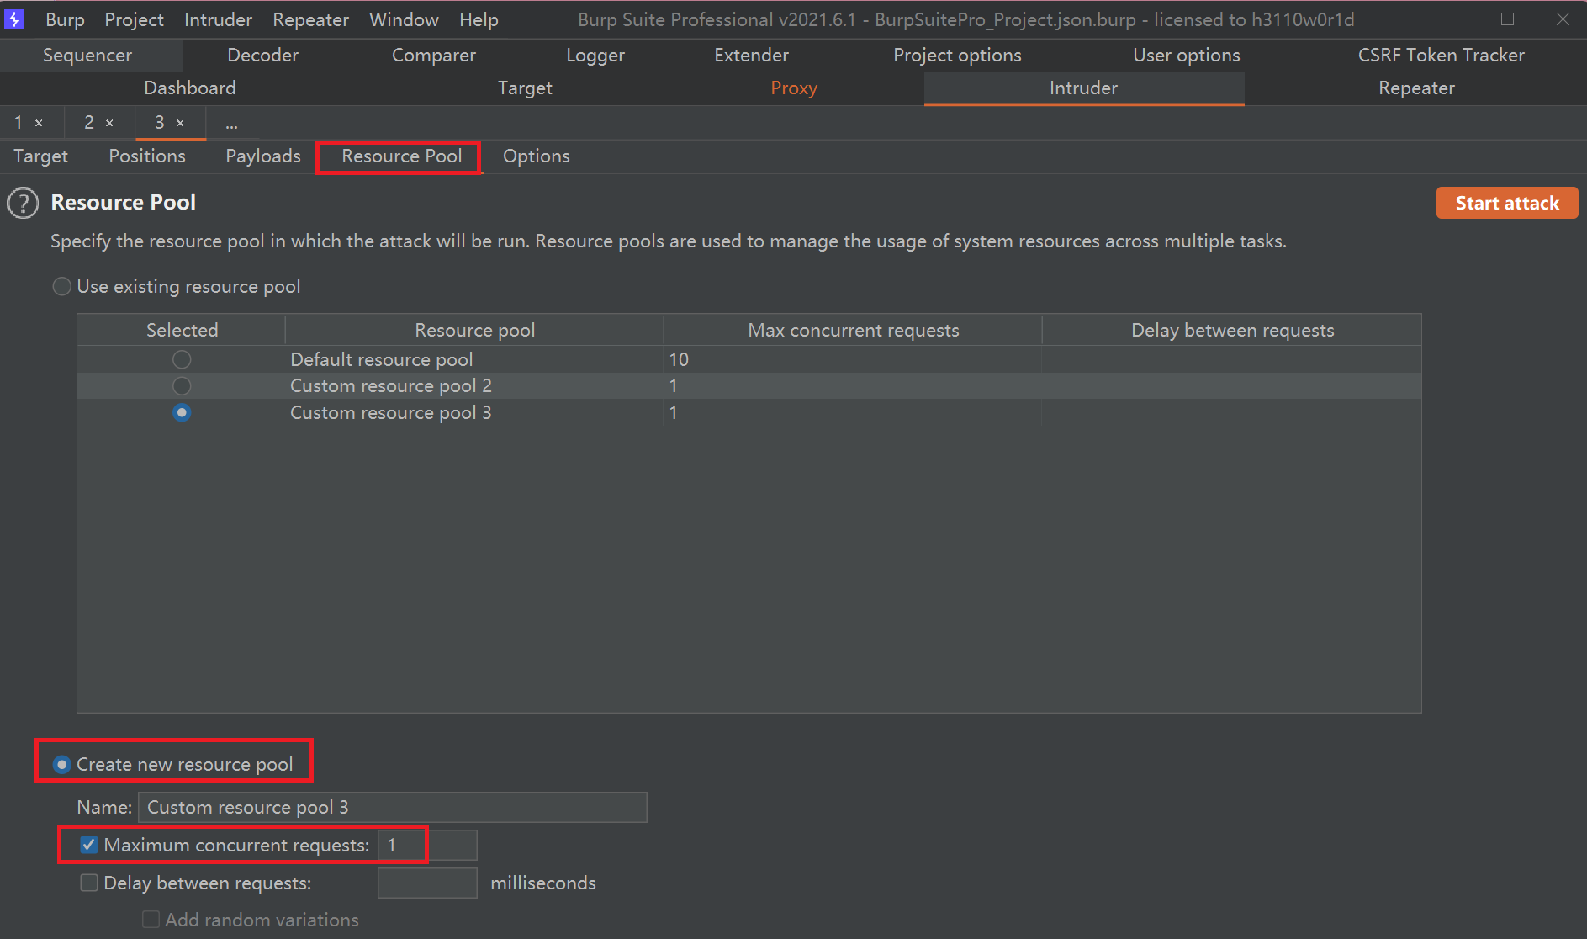Viewport: 1587px width, 939px height.
Task: Open a new Intruder tab with ellipsis
Action: click(x=231, y=124)
